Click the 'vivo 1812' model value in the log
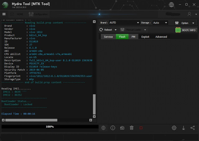 point(36,32)
